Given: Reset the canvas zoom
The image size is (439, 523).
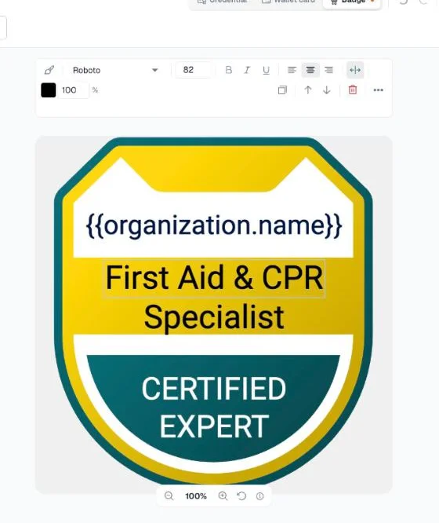Looking at the screenshot, I should 241,496.
